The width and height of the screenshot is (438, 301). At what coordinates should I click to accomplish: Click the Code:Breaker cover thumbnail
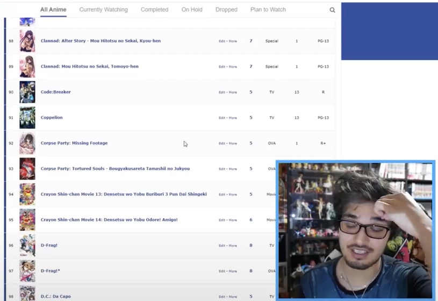coord(27,92)
